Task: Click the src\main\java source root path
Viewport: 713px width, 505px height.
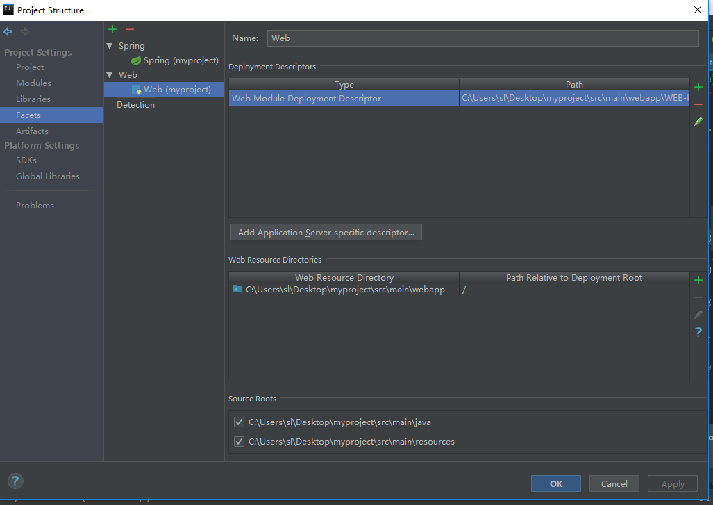Action: (x=339, y=422)
